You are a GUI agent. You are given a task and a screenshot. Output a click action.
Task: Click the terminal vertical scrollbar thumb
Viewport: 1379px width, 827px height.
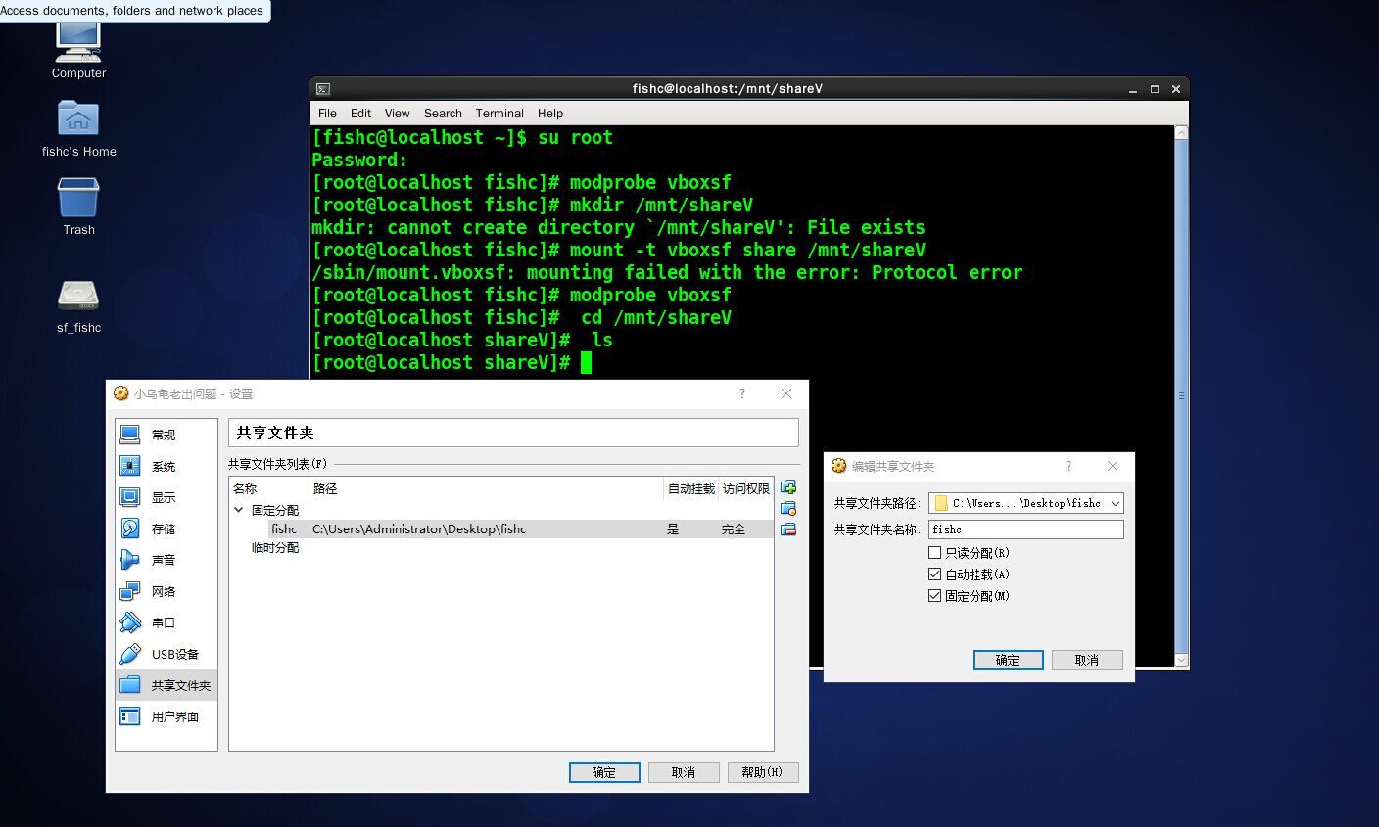(1181, 395)
